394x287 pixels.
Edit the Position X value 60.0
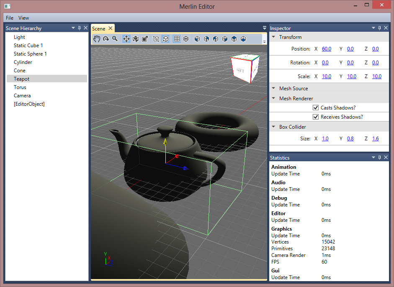click(327, 48)
